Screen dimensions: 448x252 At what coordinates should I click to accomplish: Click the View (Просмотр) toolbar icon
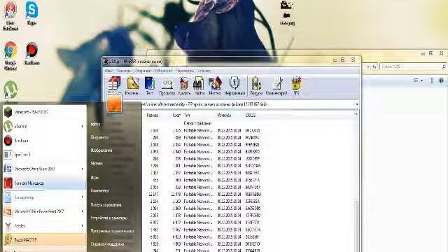click(167, 85)
